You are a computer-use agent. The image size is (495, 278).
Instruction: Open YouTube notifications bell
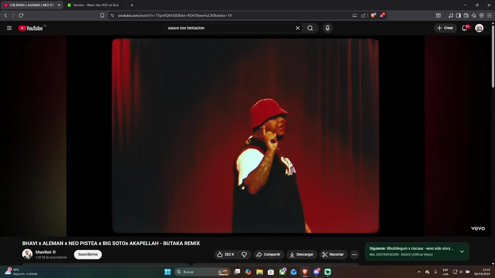(464, 28)
